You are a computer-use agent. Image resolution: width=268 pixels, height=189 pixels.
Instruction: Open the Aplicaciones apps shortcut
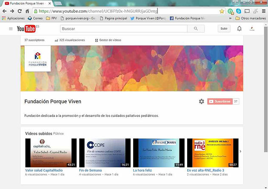[13, 18]
